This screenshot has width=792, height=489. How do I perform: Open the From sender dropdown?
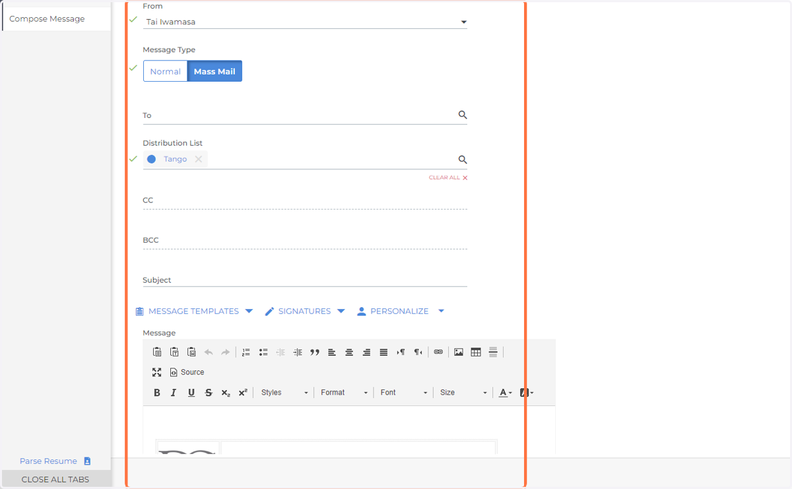(305, 22)
